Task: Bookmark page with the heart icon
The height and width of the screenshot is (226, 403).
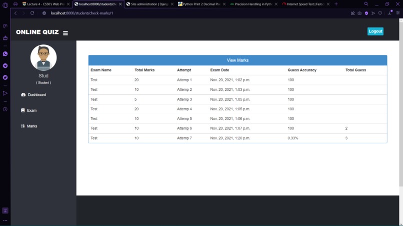Action: (x=380, y=13)
